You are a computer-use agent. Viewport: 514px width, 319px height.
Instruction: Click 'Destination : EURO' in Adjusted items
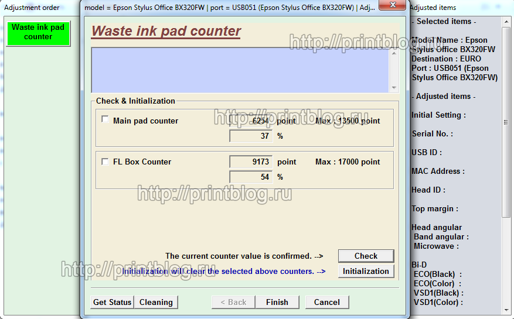(446, 59)
